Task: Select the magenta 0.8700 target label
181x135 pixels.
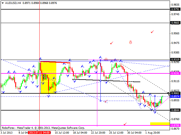Action: click(x=175, y=125)
